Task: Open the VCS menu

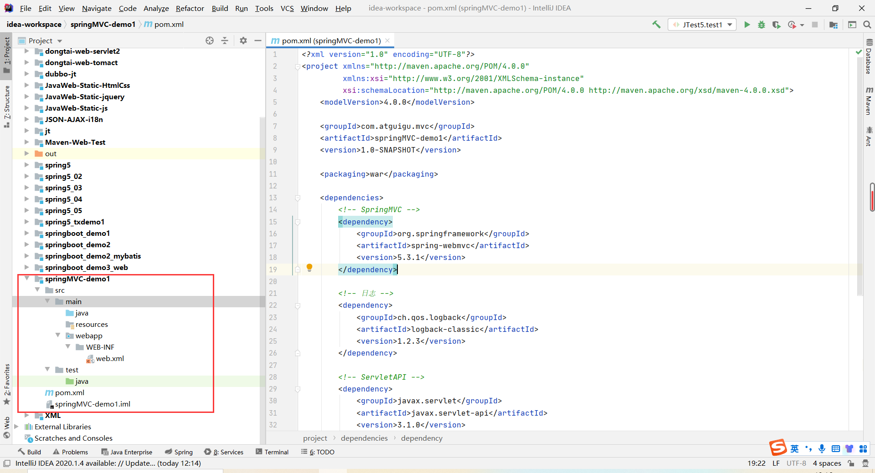Action: [287, 8]
